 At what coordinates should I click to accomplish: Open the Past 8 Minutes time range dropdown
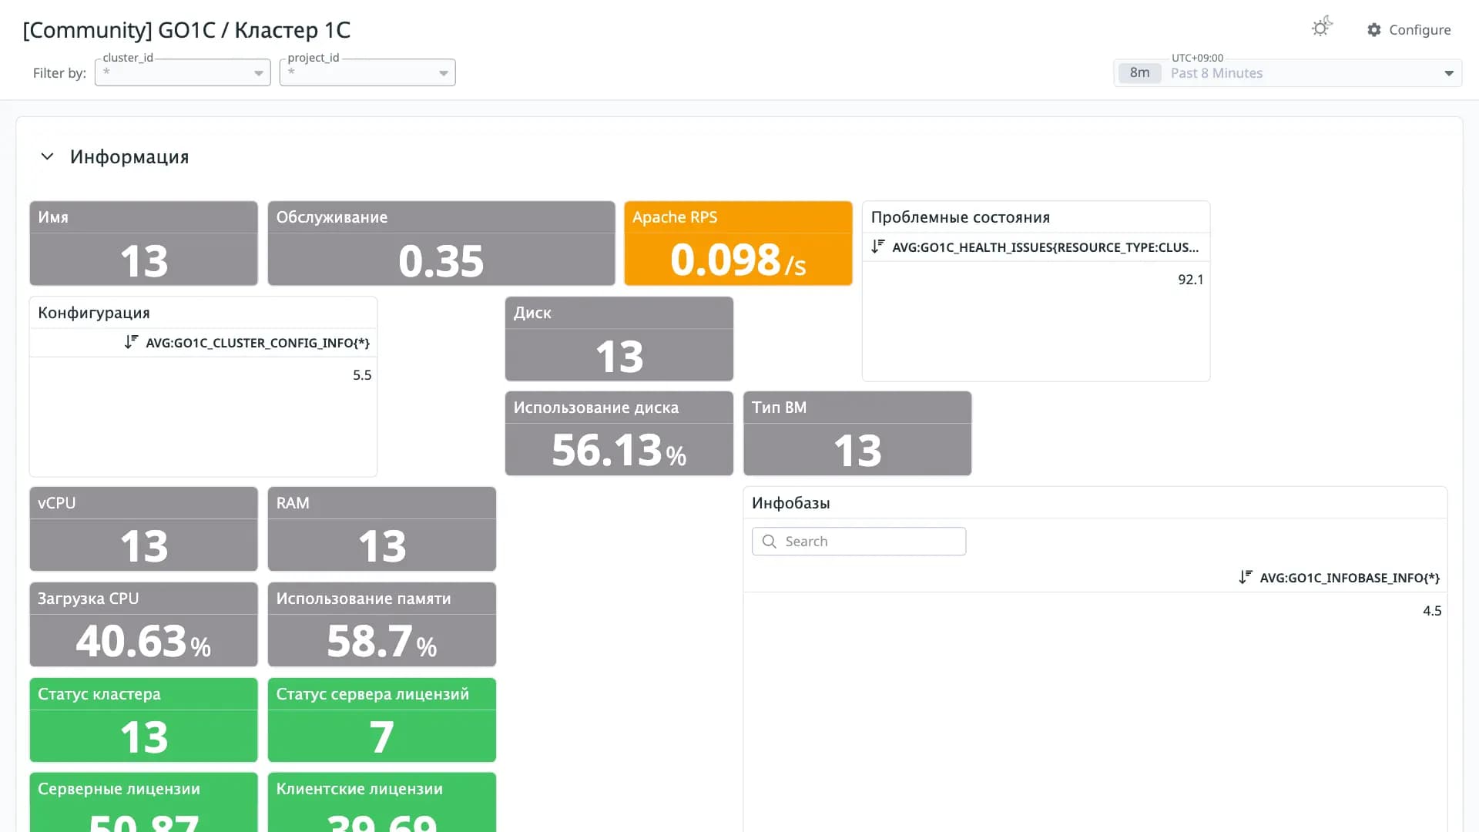click(1288, 73)
